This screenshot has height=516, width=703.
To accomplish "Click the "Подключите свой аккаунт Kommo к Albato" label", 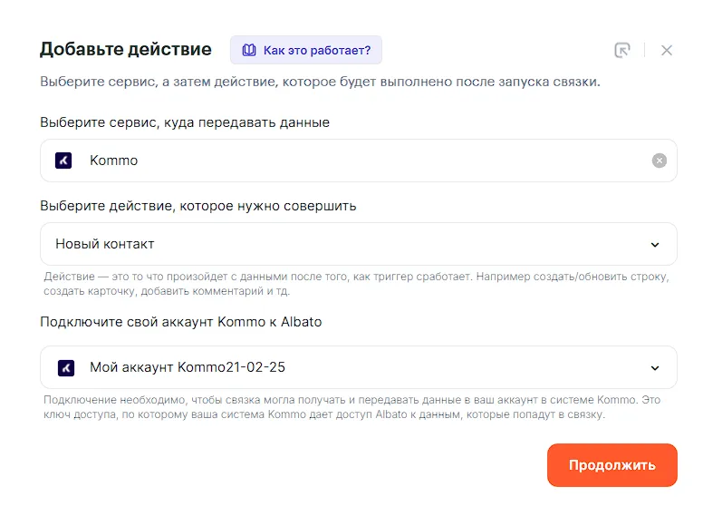I will click(181, 322).
